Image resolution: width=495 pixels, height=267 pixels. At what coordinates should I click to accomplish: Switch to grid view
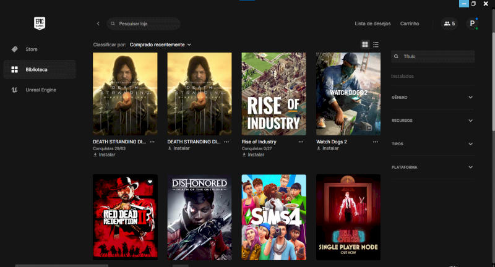pos(365,44)
